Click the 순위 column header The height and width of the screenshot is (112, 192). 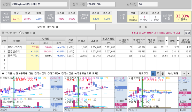point(4,41)
